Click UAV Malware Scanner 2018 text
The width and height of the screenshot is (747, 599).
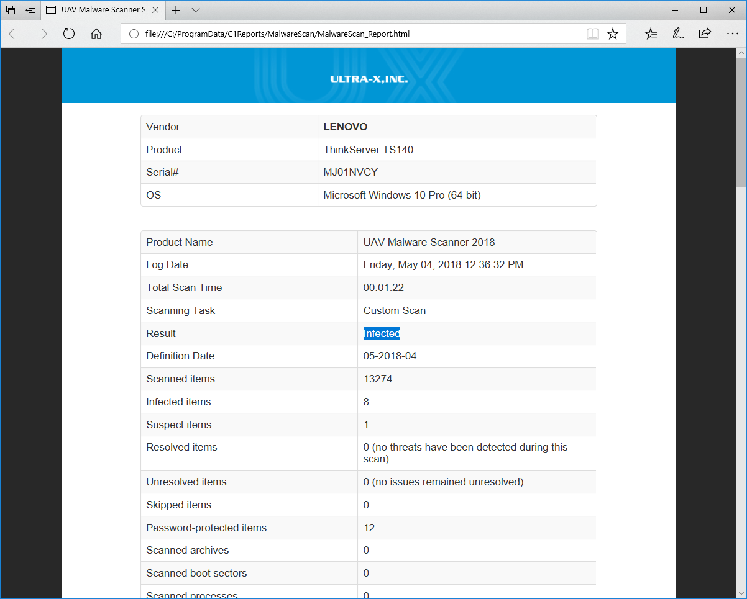pyautogui.click(x=429, y=242)
